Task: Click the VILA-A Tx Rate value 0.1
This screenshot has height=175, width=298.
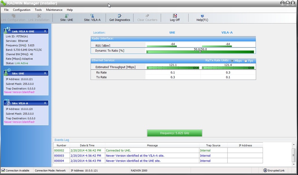Action: click(228, 77)
